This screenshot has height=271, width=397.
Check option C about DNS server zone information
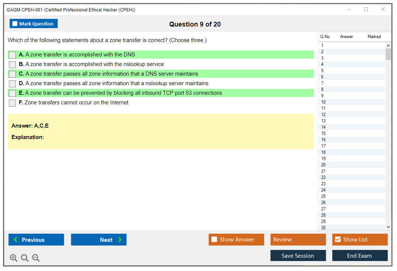tap(13, 74)
